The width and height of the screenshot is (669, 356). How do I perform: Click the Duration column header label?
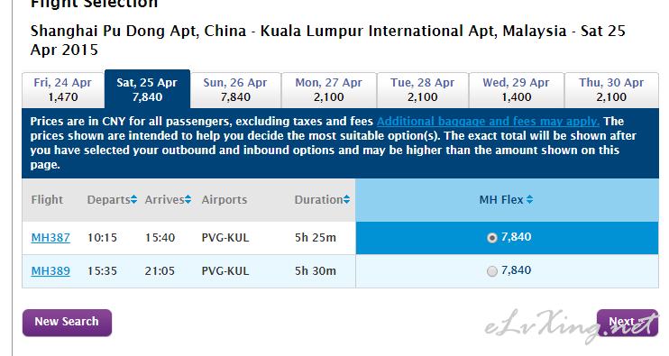coord(318,199)
